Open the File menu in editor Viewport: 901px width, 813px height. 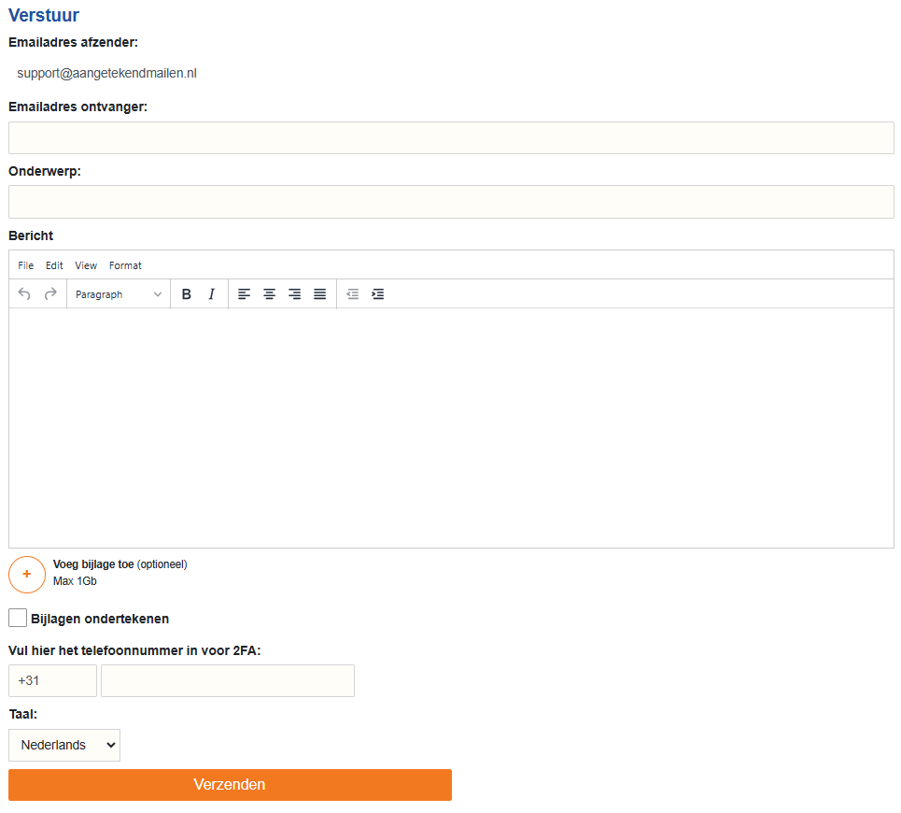coord(25,265)
